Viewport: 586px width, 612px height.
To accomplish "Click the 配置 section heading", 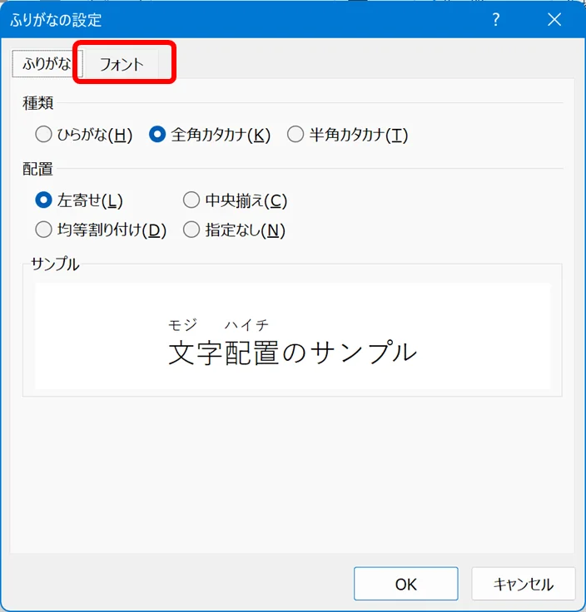I will 37,169.
